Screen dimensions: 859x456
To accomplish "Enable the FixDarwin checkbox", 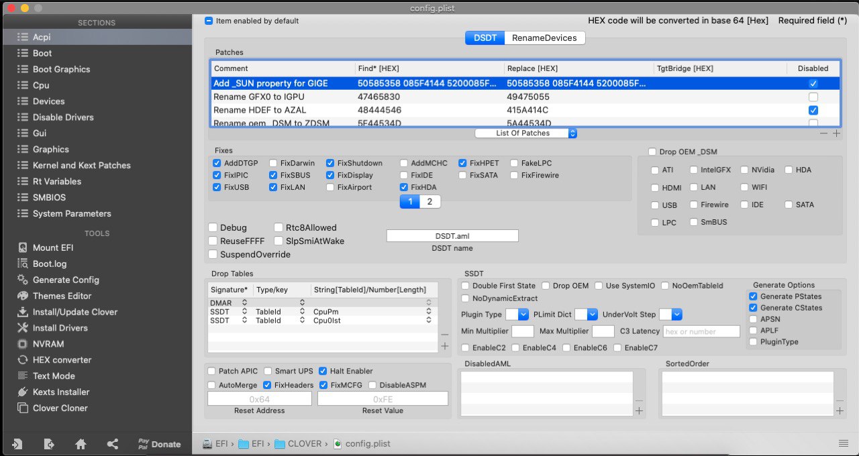I will 273,163.
